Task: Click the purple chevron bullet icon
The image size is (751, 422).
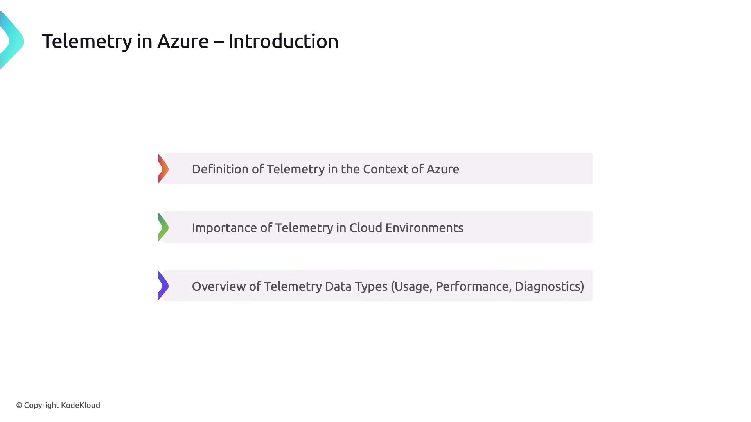Action: [163, 286]
